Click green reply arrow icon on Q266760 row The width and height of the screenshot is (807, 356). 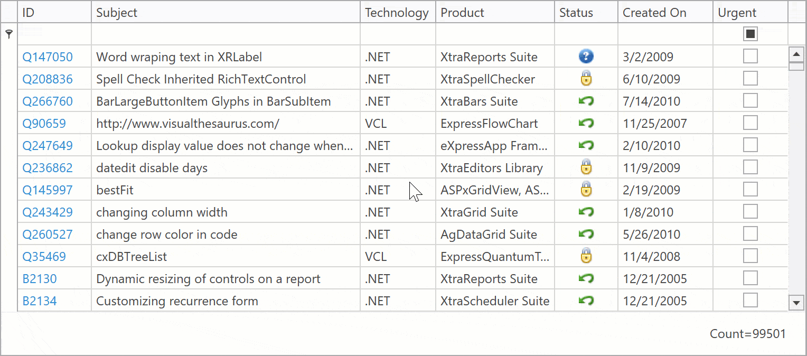tap(586, 101)
